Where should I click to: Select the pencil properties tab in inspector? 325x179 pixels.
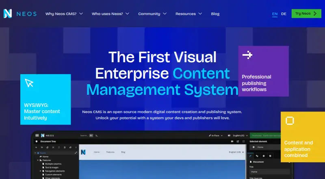pyautogui.click(x=250, y=156)
